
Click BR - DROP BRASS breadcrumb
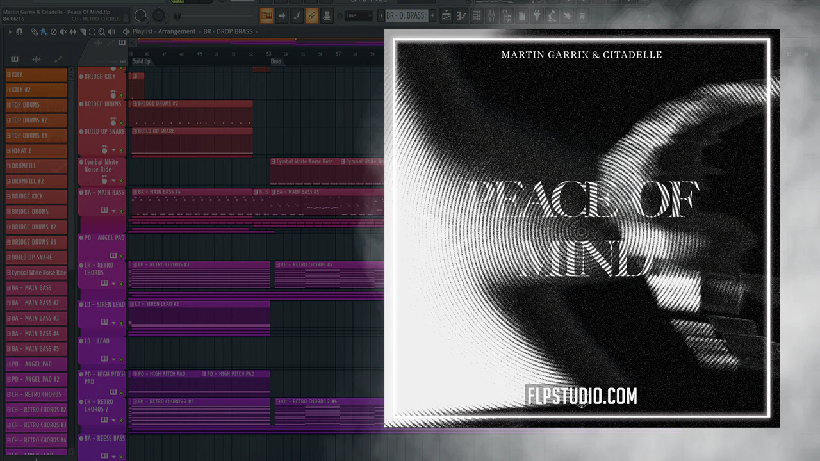pyautogui.click(x=228, y=31)
